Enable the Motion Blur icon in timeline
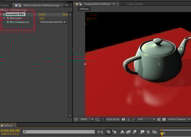Screen dimensions: 191x137 (x=134, y=132)
